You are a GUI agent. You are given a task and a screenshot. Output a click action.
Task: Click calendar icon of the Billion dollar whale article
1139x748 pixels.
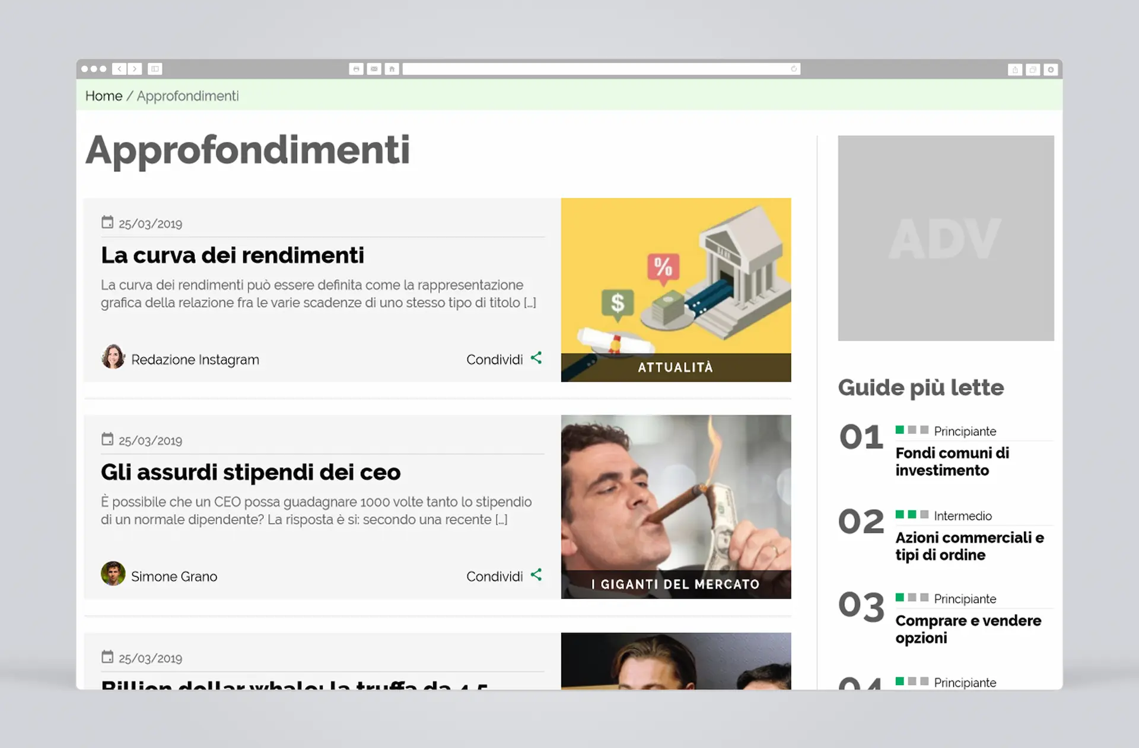coord(107,657)
